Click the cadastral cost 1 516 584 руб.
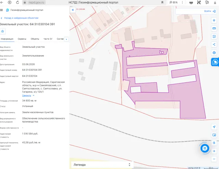219x169 pixels. coord(30,134)
